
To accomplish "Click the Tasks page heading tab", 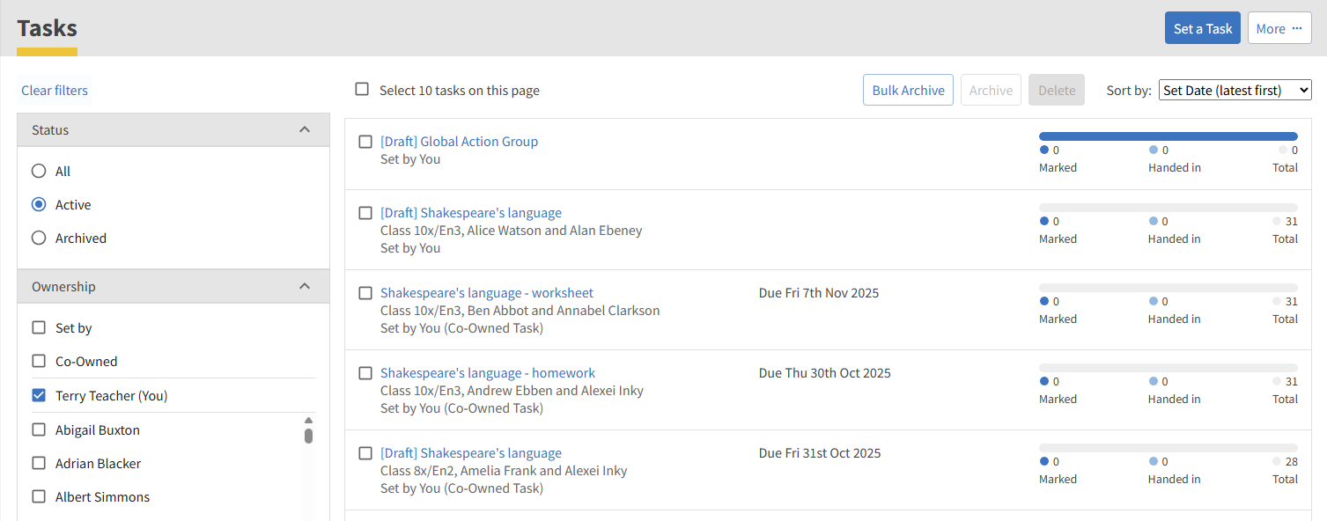I will [x=48, y=28].
